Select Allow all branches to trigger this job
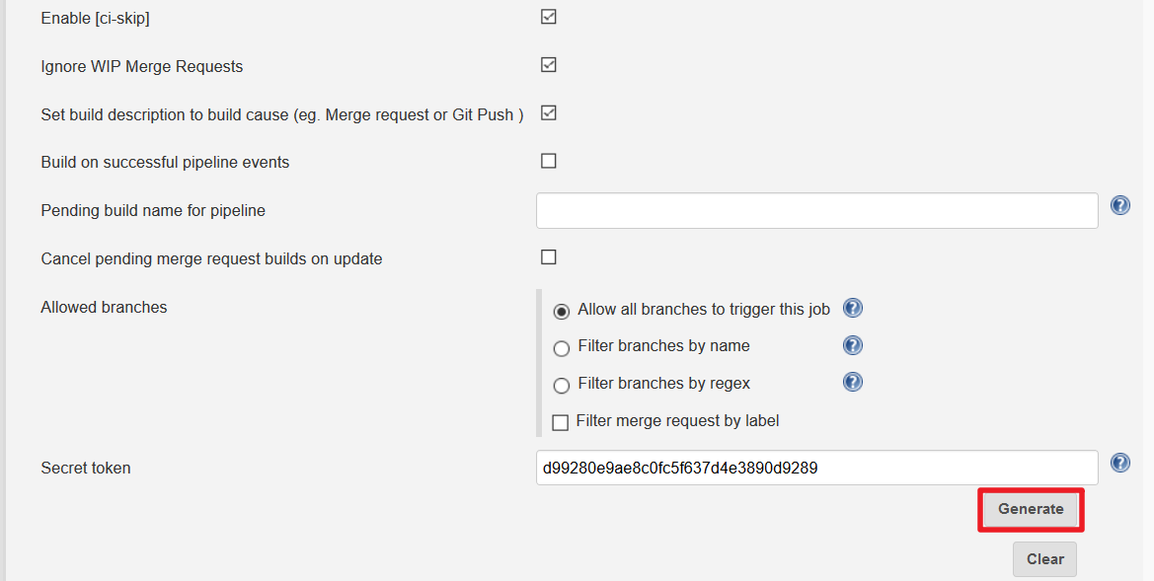1154x581 pixels. [562, 311]
